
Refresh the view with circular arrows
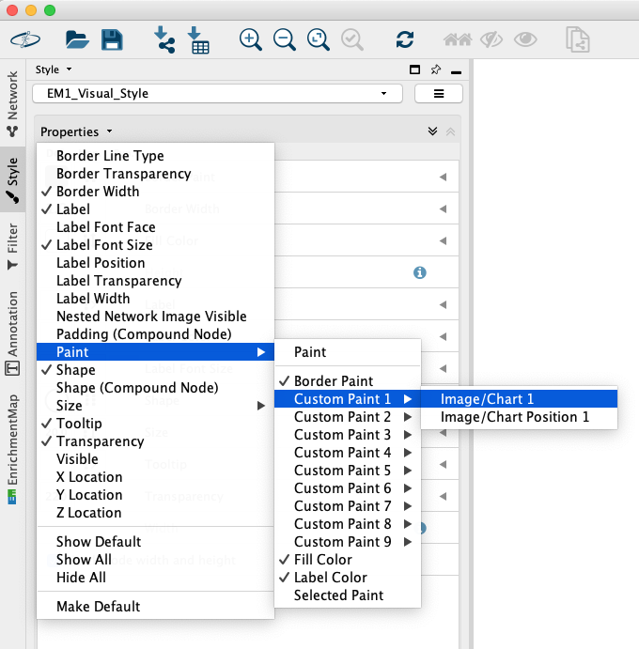click(x=405, y=39)
